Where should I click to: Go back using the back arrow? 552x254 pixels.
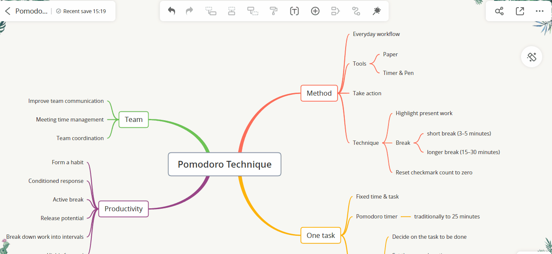click(x=8, y=11)
